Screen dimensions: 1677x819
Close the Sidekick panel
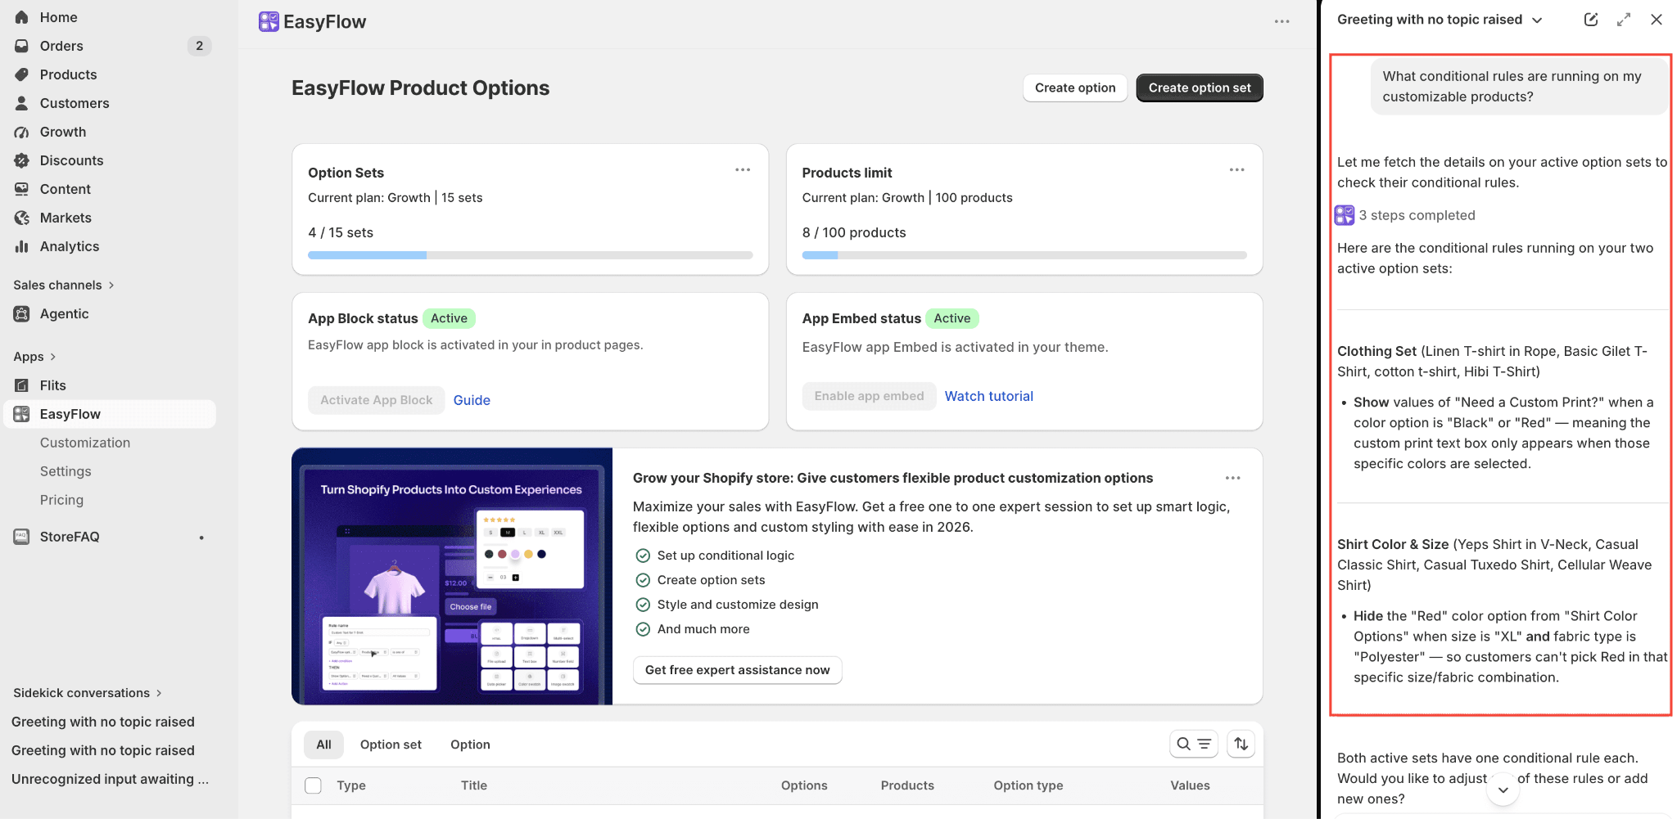click(1657, 20)
